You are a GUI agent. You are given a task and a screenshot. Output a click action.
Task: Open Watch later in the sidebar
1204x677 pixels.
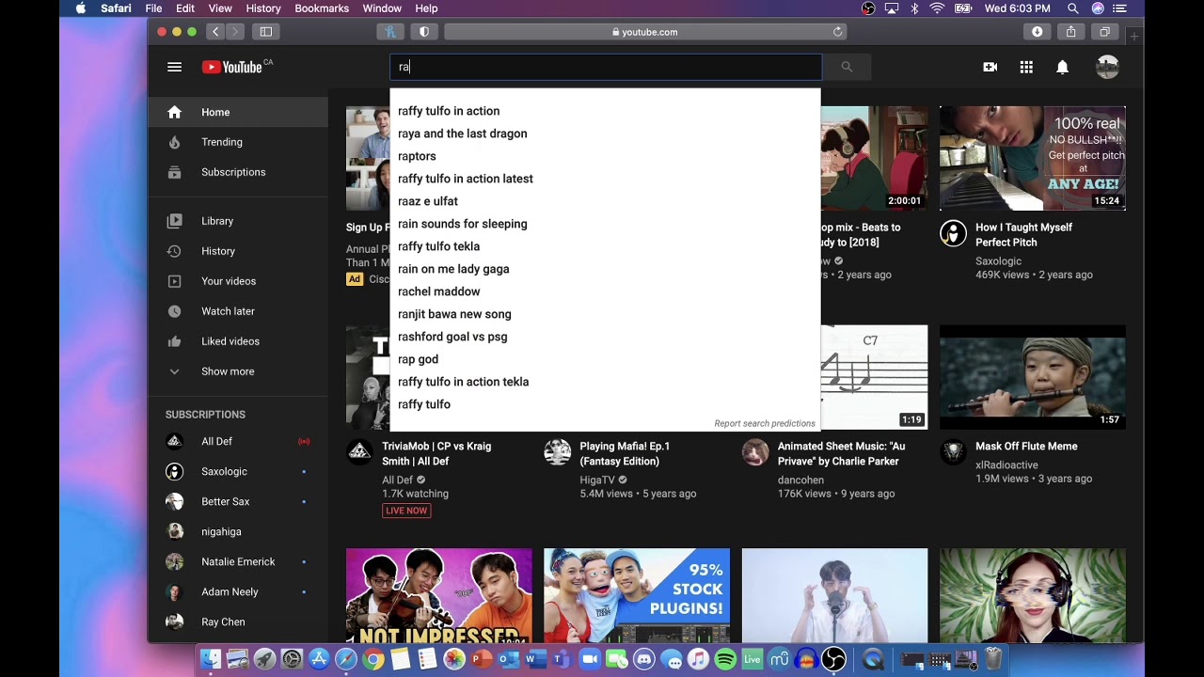pos(238,311)
